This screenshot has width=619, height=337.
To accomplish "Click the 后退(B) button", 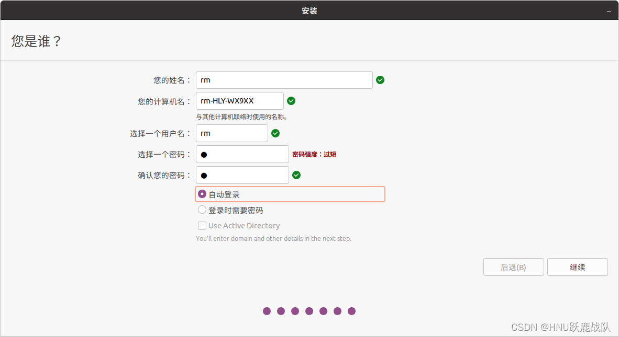I will pos(513,267).
